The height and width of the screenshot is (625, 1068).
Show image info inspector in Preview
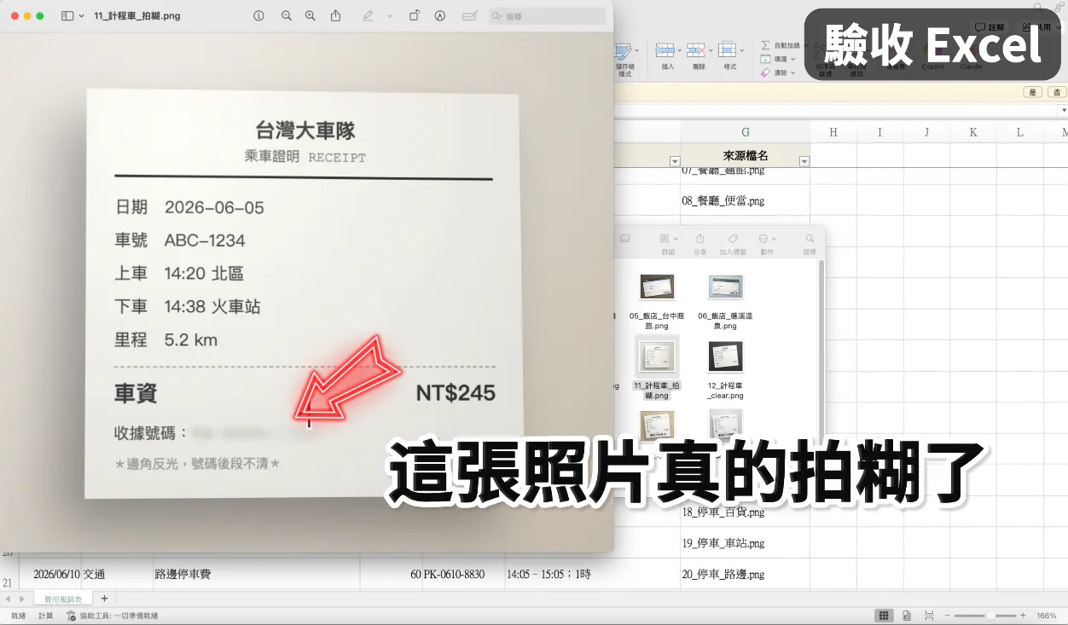259,16
